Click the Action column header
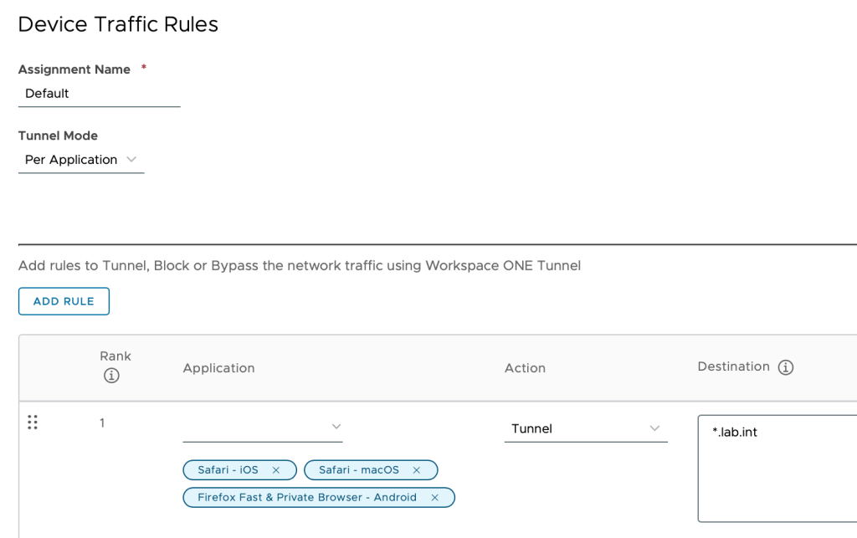The width and height of the screenshot is (857, 538). (x=525, y=368)
